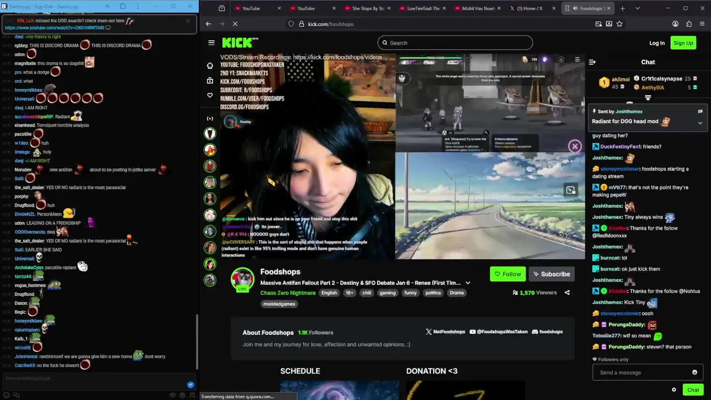Image resolution: width=711 pixels, height=400 pixels.
Task: Open the browser application menu
Action: pyautogui.click(x=702, y=24)
